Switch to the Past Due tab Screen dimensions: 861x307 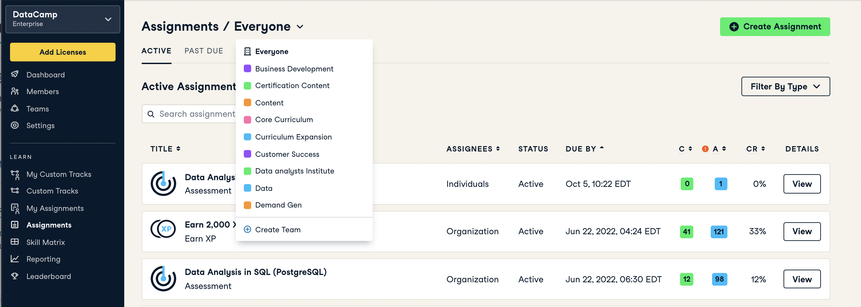coord(203,51)
